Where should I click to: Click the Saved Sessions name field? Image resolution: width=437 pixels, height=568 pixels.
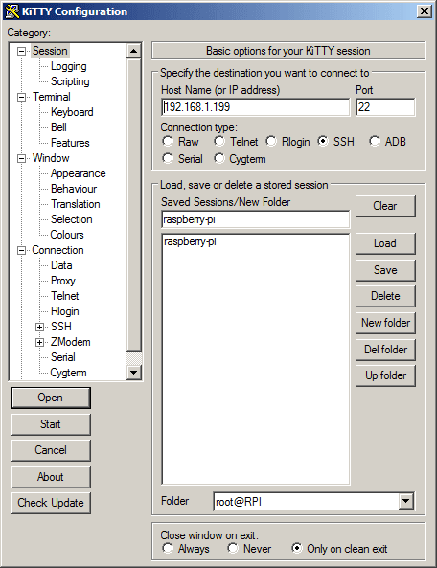pyautogui.click(x=256, y=219)
